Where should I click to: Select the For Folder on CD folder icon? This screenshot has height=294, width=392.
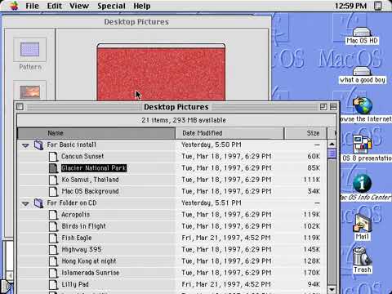tap(38, 203)
